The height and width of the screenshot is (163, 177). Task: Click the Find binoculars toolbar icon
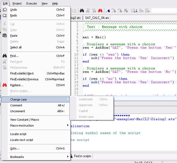pos(82,11)
